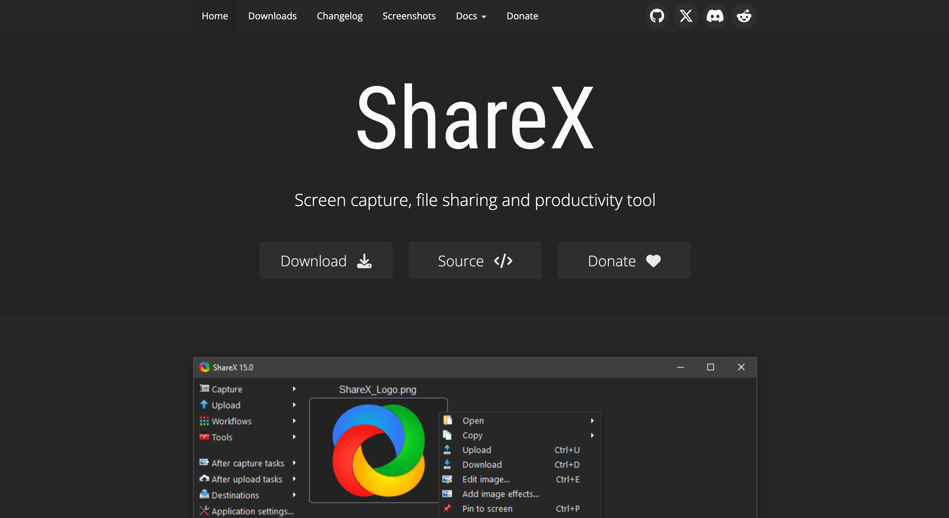Expand the Copy submenu arrow in the context menu
The width and height of the screenshot is (949, 518).
click(592, 435)
